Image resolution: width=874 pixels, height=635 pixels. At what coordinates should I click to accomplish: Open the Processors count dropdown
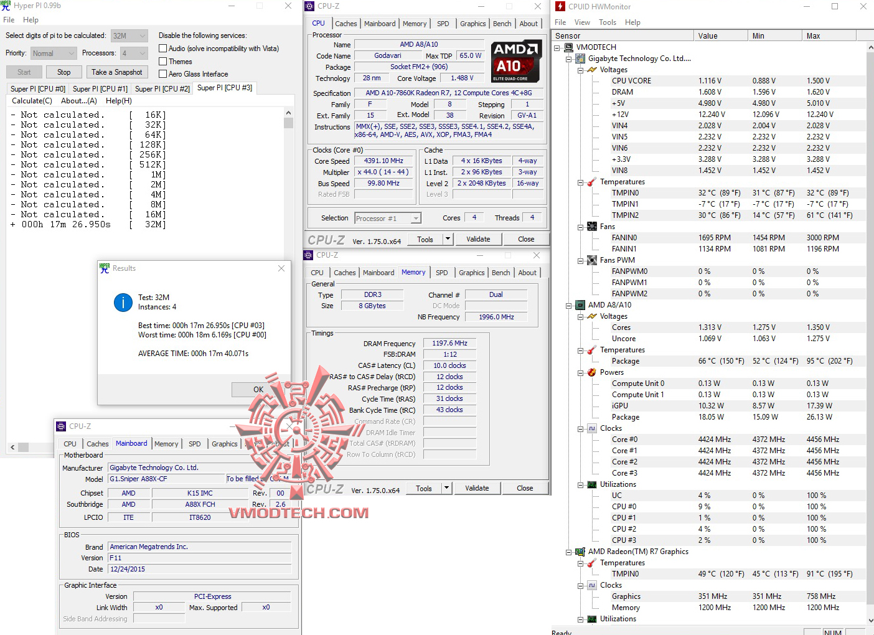coord(142,54)
